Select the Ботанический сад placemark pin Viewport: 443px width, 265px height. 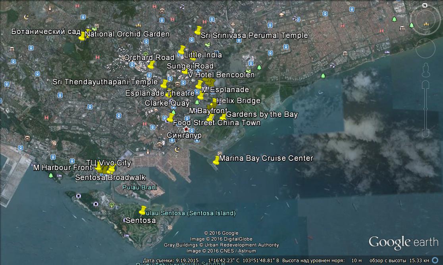[x=82, y=36]
